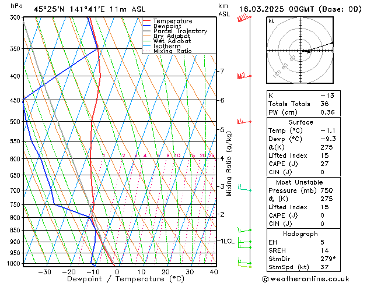Click the 850 hPa wind barb

[x=244, y=230]
